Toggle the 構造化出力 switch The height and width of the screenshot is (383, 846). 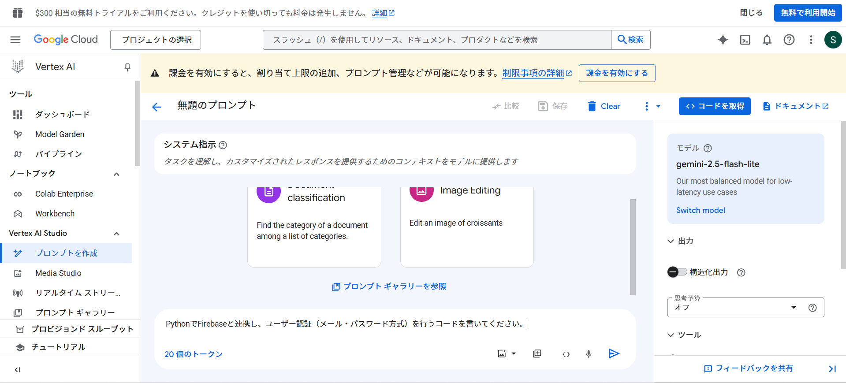tap(677, 272)
